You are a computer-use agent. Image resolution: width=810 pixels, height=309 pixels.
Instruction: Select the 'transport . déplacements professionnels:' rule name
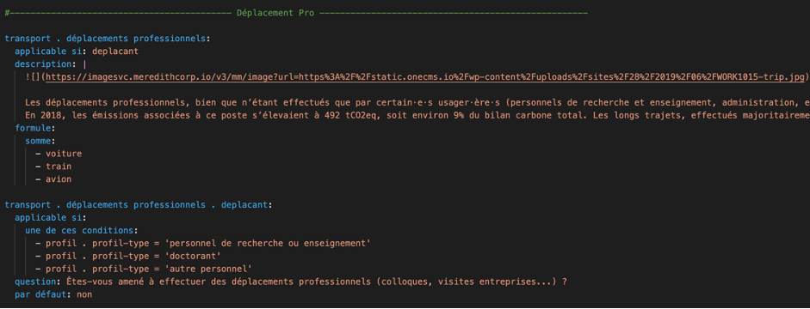(x=108, y=39)
